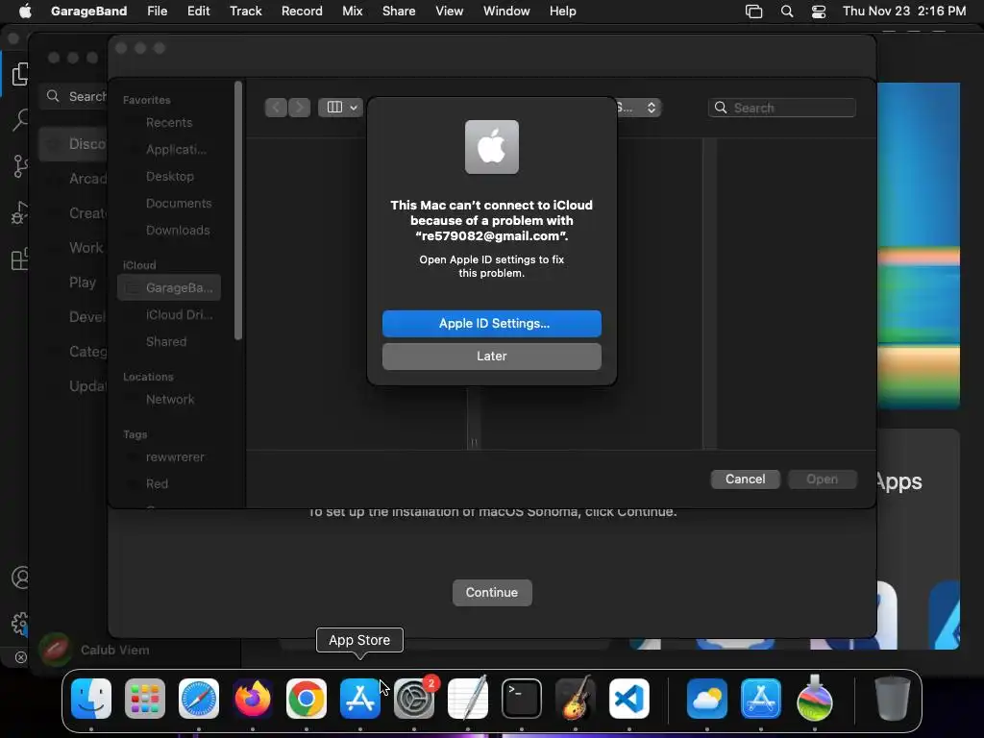Select Desktop in dialog sidebar
The image size is (984, 738).
[x=169, y=177]
